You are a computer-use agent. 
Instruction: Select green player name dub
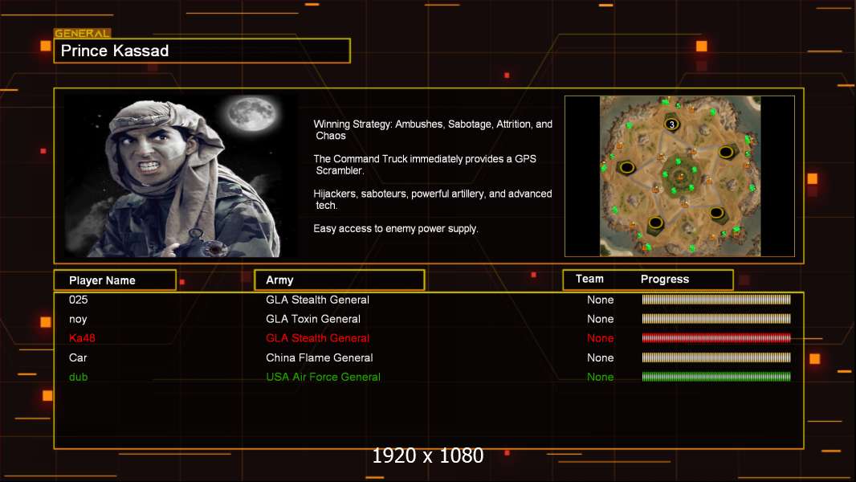[78, 377]
